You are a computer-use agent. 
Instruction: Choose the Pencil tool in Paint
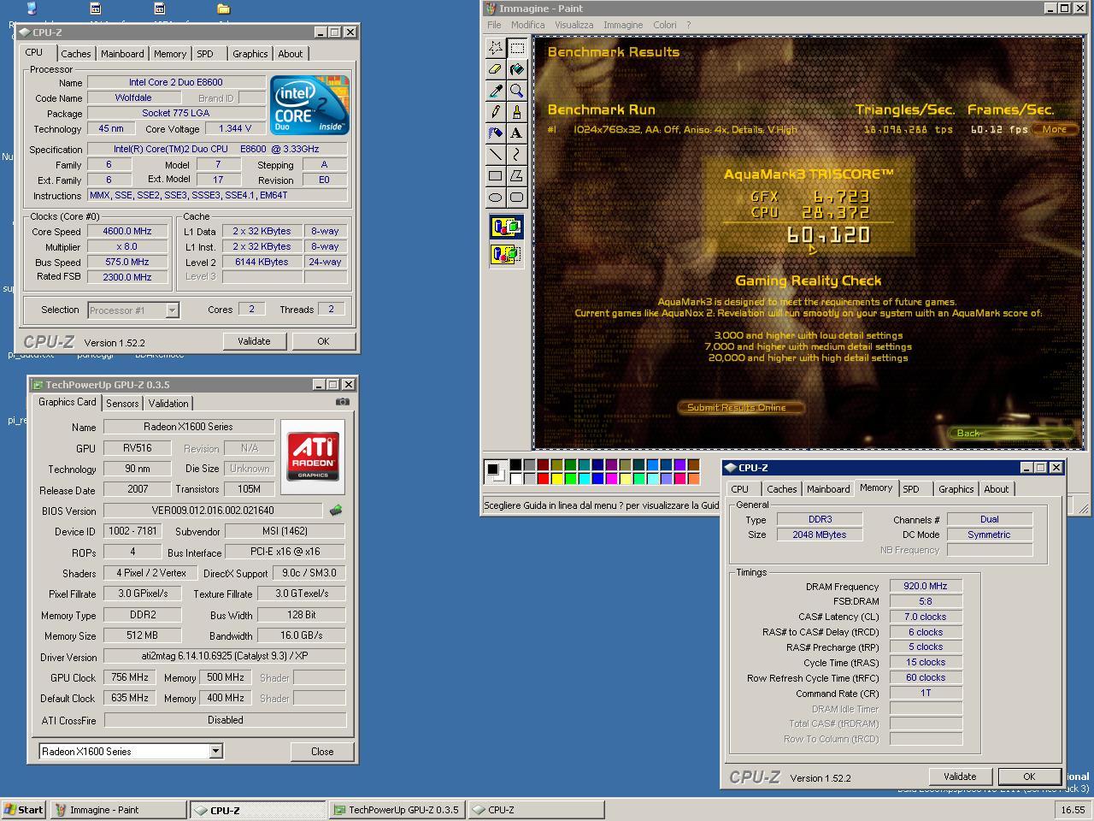[x=496, y=112]
